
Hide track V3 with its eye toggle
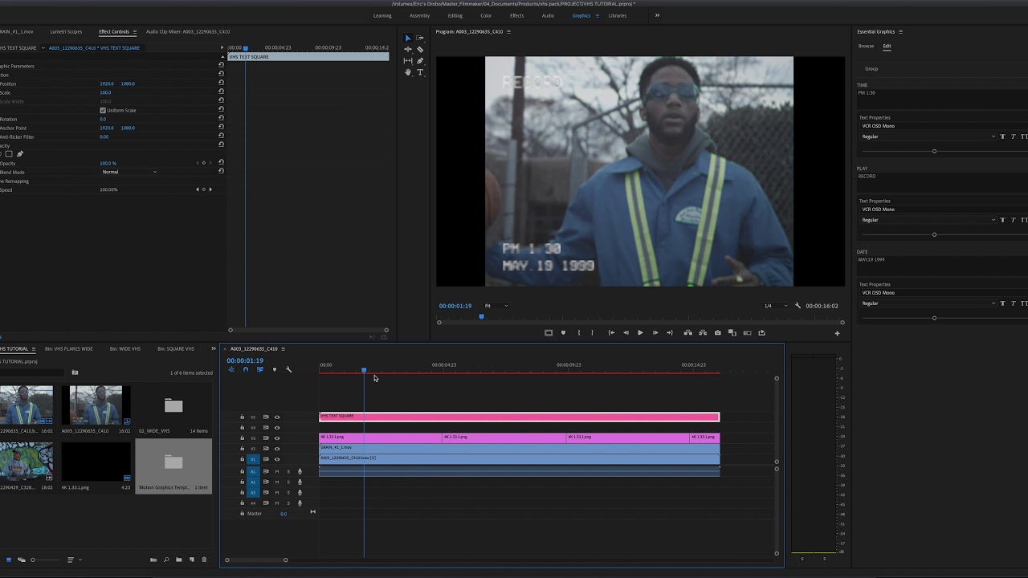(277, 438)
